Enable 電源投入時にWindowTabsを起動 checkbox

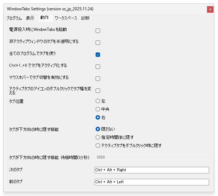pos(98,31)
